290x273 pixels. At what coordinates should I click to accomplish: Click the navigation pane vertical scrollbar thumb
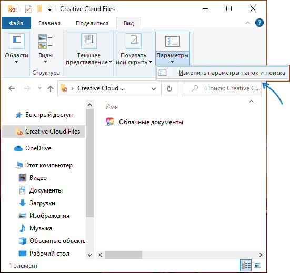[x=89, y=163]
